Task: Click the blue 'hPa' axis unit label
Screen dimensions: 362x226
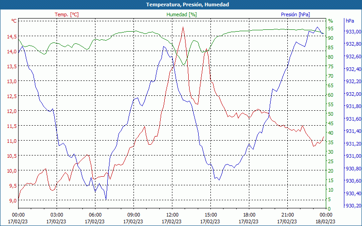Action: (350, 21)
